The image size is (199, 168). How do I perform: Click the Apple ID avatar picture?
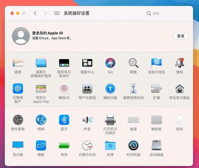21,36
